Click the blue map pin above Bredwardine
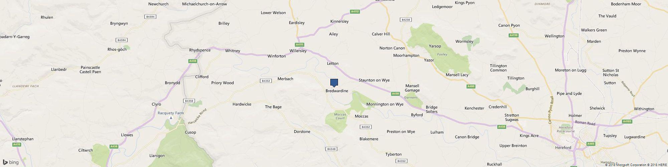Viewport: 668px width, 167px height. pos(334,83)
